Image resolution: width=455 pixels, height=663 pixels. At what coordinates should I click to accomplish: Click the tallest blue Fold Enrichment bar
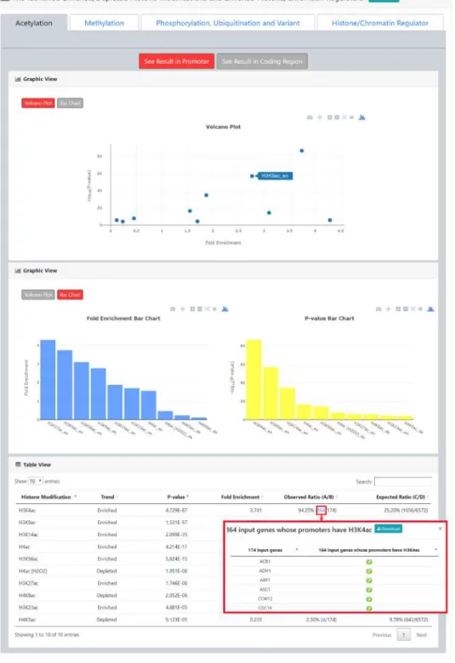click(48, 379)
